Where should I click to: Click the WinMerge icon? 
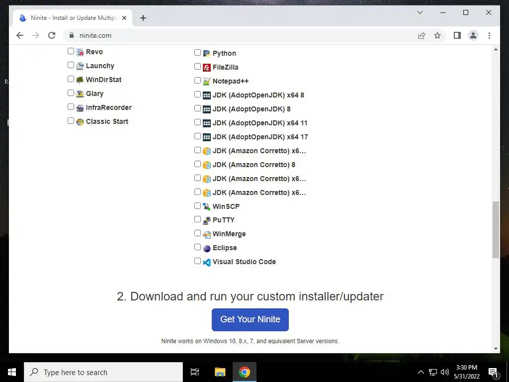point(206,234)
